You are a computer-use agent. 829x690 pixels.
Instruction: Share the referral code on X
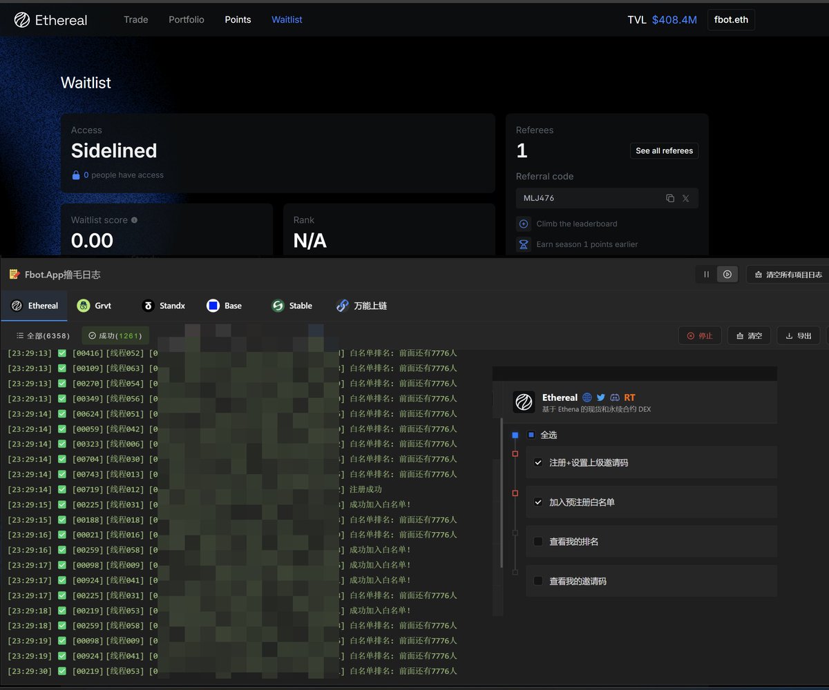pos(685,198)
